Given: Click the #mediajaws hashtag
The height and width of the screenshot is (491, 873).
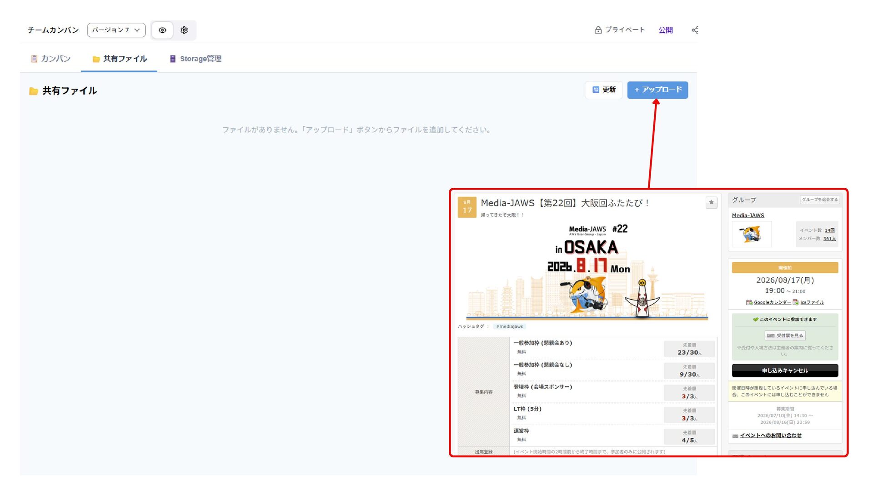Looking at the screenshot, I should (509, 326).
